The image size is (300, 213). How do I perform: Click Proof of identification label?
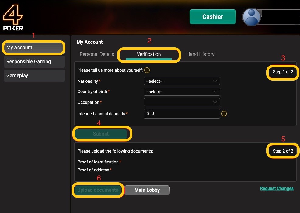point(98,162)
